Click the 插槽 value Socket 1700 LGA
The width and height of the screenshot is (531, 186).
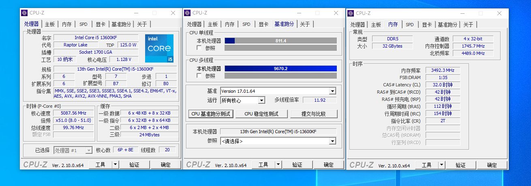[x=96, y=52]
